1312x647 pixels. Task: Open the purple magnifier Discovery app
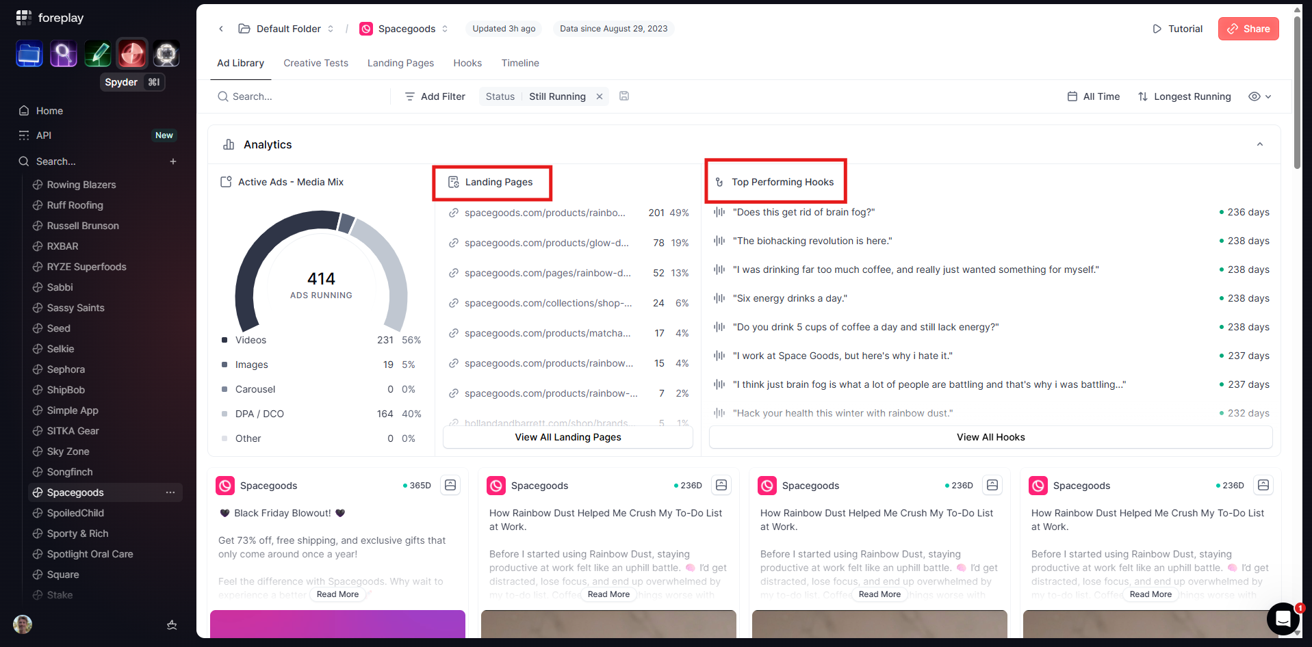tap(64, 54)
